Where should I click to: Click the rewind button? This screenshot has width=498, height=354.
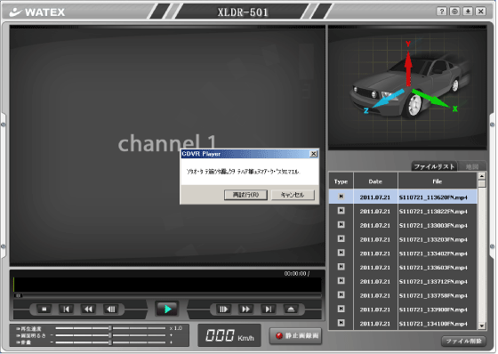88,309
